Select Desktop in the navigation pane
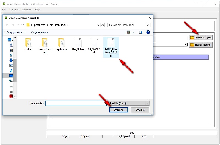Viewport: 220px width, 145px height. (11, 76)
